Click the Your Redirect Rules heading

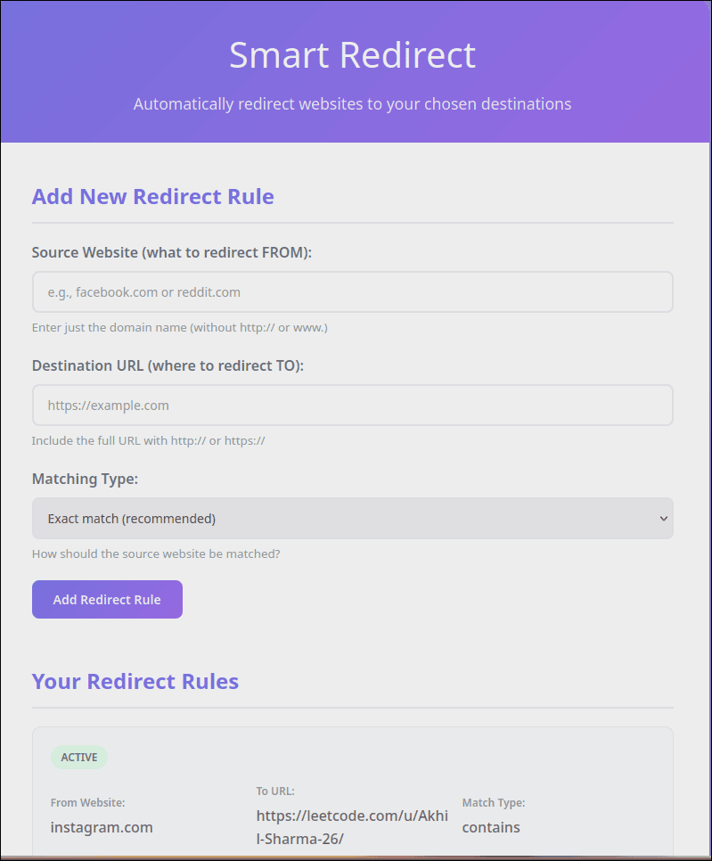point(135,681)
